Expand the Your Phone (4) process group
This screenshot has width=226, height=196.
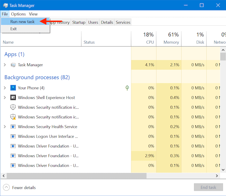[5, 88]
